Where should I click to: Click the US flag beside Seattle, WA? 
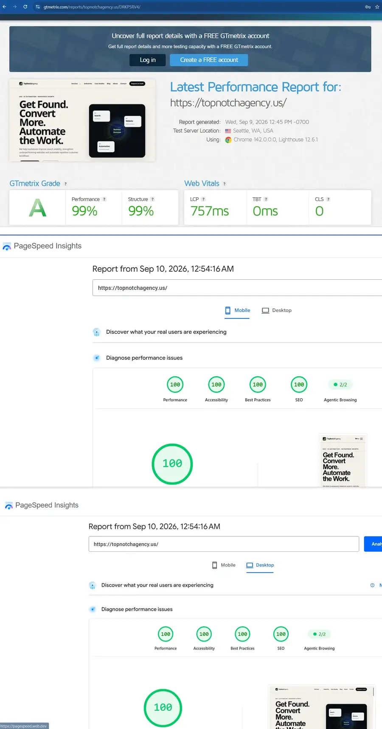tap(228, 131)
